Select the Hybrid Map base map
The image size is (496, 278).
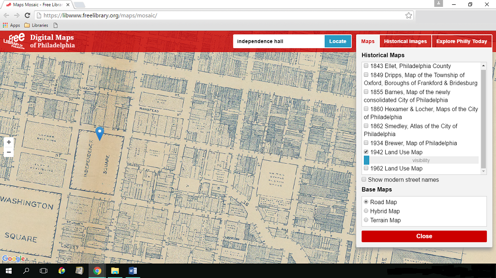pyautogui.click(x=366, y=211)
